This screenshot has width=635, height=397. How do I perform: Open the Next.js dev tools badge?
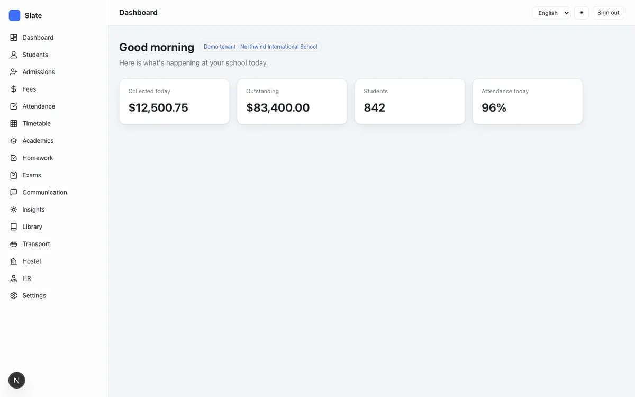[x=17, y=380]
